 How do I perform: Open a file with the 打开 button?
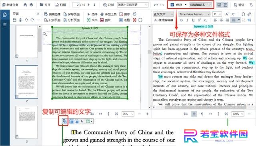pyautogui.click(x=45, y=5)
